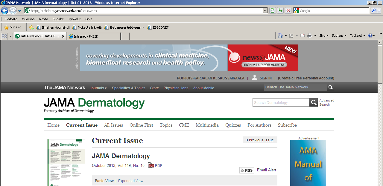Image resolution: width=383 pixels, height=186 pixels.
Task: Open the Mukauta linkkejä favorite link
Action: click(x=87, y=27)
